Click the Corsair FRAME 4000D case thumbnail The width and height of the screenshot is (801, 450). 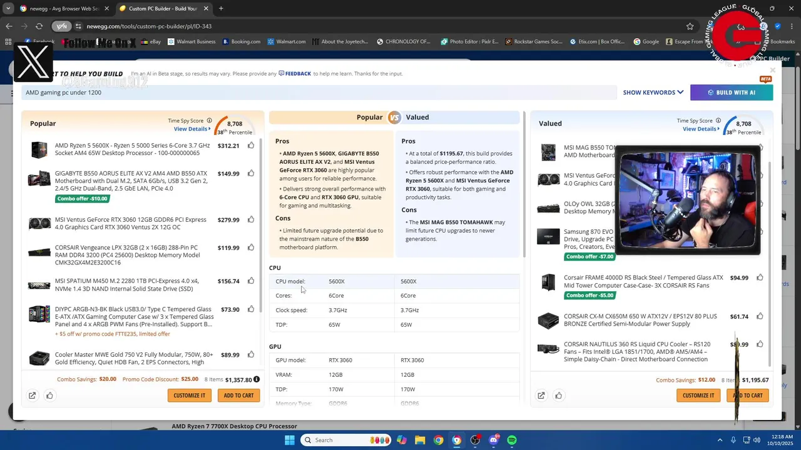tap(548, 282)
